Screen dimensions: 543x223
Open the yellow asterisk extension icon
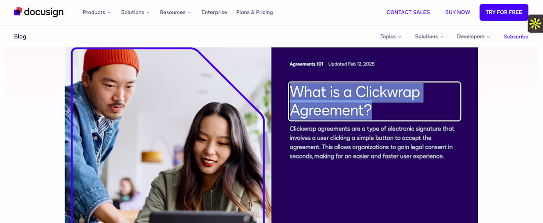pyautogui.click(x=536, y=24)
